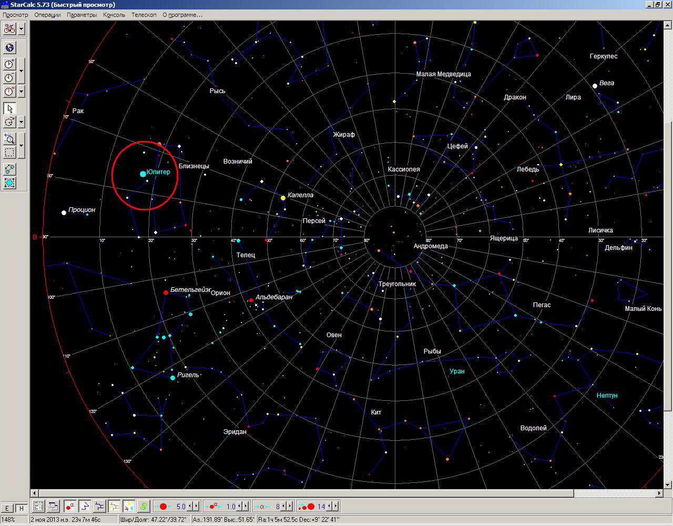The image size is (673, 526).
Task: Click the bicycle icon in the toolbar
Action: pyautogui.click(x=9, y=28)
